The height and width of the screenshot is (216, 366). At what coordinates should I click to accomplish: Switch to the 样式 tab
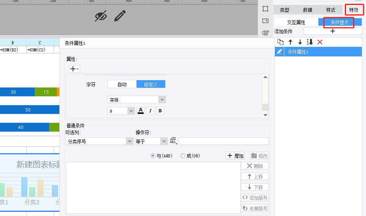coord(331,10)
